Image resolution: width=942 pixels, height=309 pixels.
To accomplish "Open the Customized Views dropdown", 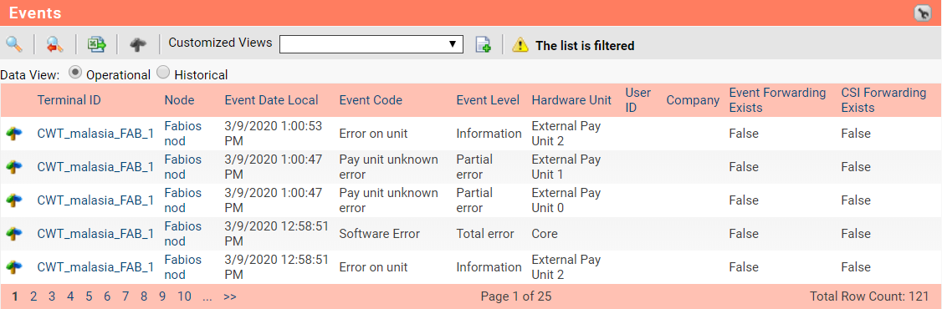I will click(x=371, y=44).
